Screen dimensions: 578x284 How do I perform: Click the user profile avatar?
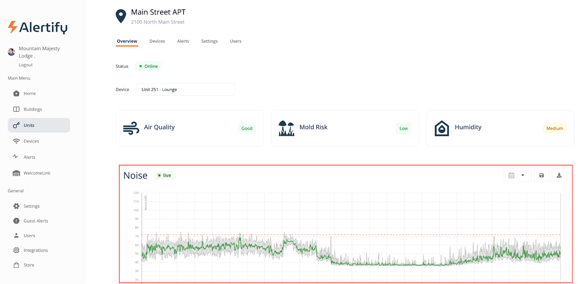click(x=12, y=52)
